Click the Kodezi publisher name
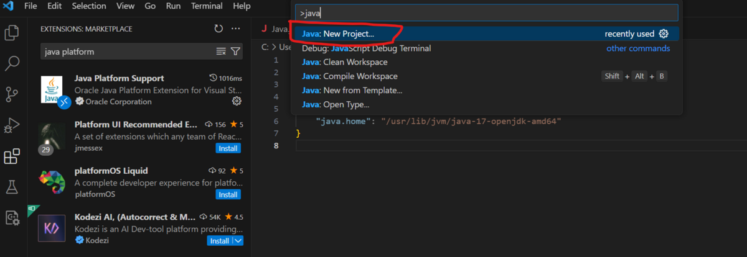The image size is (747, 257). click(96, 240)
